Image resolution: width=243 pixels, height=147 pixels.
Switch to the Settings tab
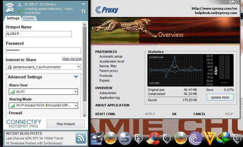13,18
